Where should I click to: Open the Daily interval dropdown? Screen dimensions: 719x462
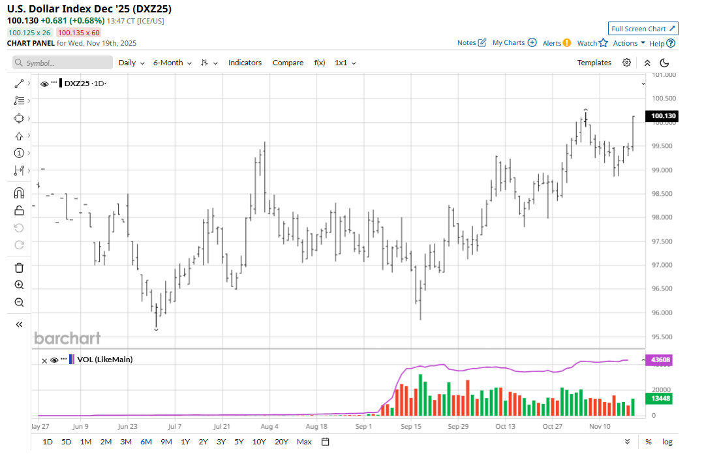click(131, 63)
